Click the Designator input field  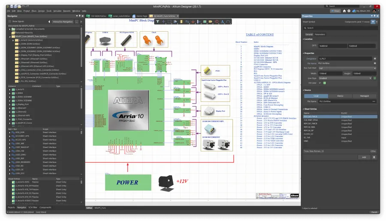tap(345, 59)
